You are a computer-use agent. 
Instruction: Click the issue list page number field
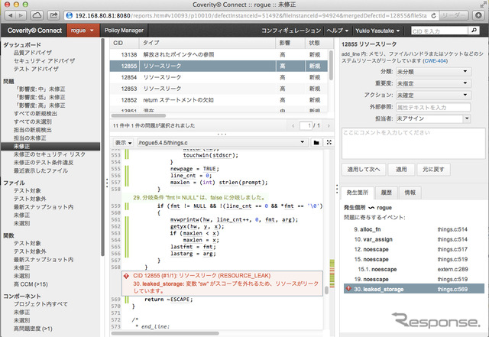pyautogui.click(x=306, y=125)
